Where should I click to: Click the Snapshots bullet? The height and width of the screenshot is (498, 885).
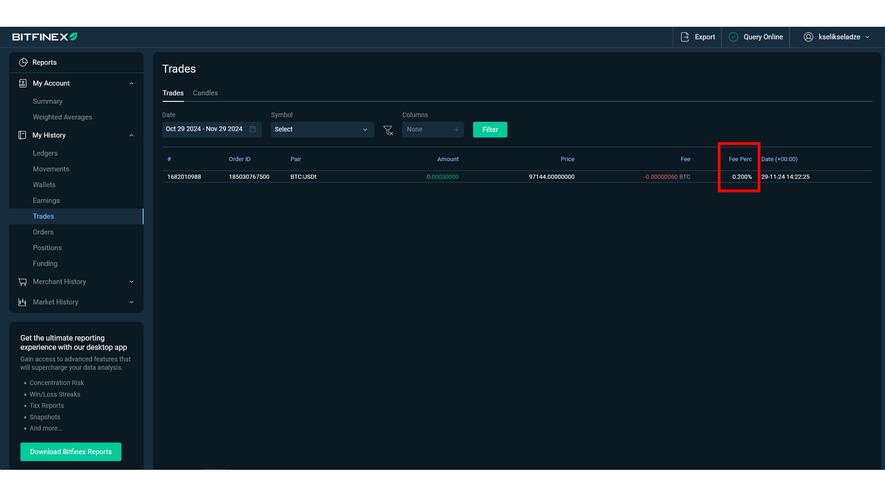click(x=45, y=417)
